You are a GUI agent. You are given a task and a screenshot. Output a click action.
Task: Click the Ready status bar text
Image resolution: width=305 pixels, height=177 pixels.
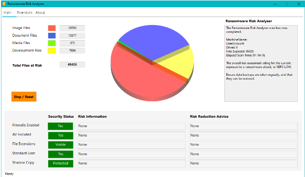pyautogui.click(x=9, y=174)
